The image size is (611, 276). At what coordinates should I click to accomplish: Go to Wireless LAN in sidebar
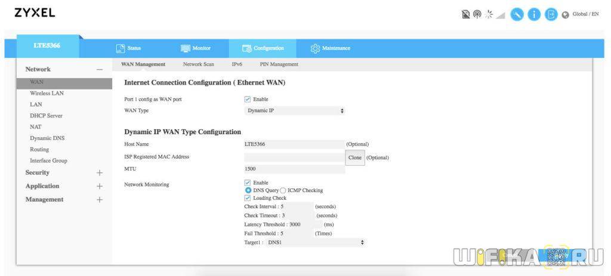pos(47,94)
